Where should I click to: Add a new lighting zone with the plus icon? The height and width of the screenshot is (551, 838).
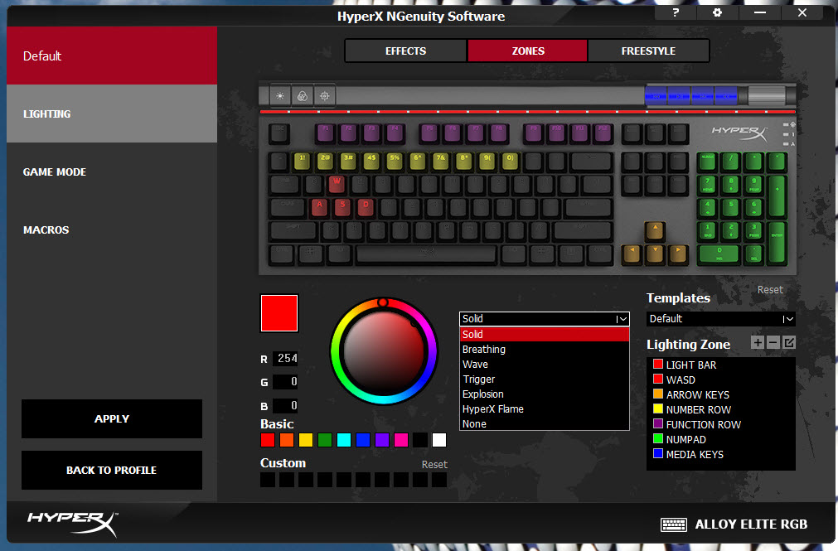[x=758, y=342]
